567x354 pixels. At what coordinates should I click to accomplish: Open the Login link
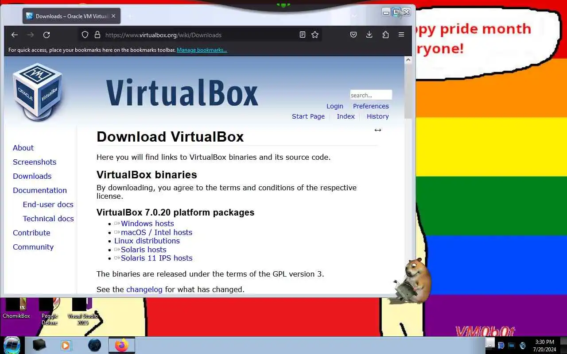tap(335, 106)
